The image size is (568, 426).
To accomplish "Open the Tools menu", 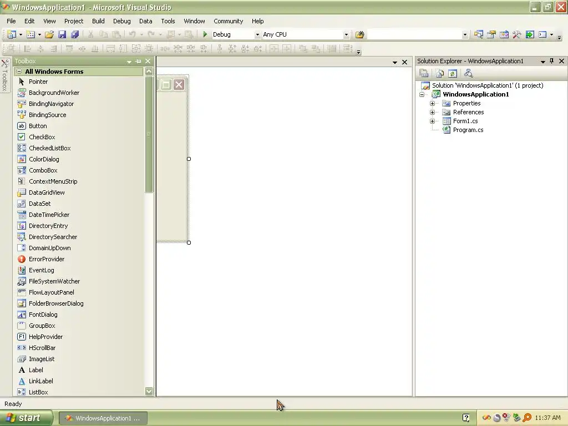I will (x=168, y=21).
